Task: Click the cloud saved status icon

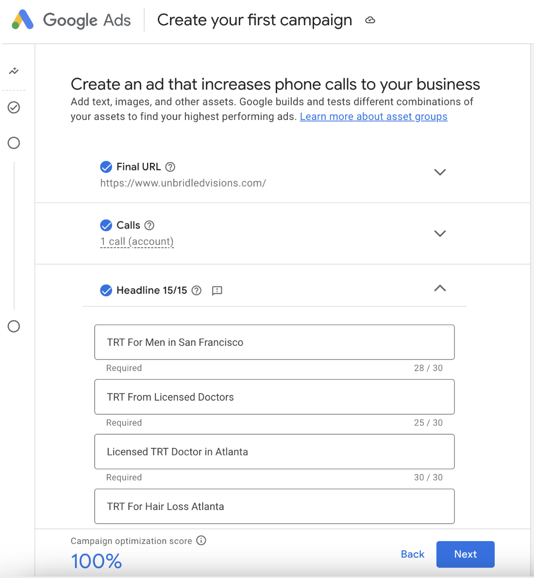Action: pyautogui.click(x=370, y=20)
